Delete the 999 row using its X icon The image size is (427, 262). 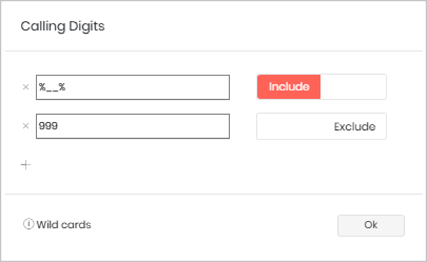[26, 126]
